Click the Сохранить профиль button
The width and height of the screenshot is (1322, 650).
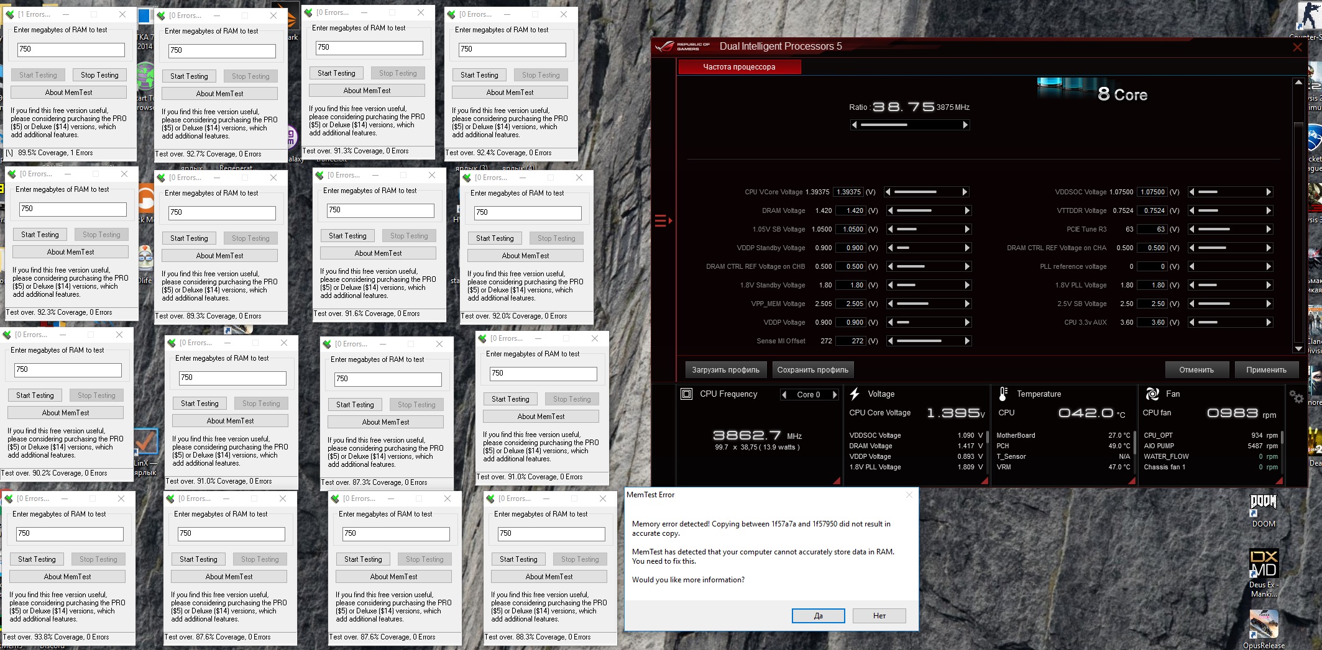(x=812, y=370)
